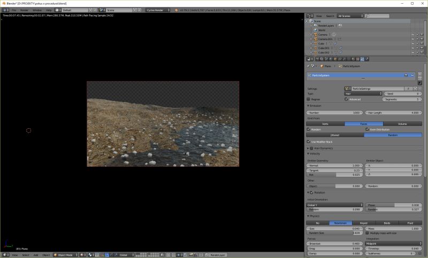Open the Cycles Render engine dropdown
This screenshot has height=258, width=428.
[158, 10]
